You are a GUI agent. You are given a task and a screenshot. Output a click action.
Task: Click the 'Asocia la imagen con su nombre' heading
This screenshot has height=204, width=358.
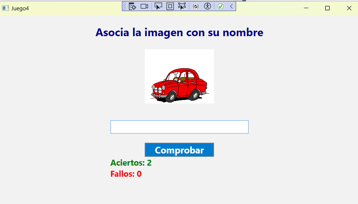[x=179, y=32]
